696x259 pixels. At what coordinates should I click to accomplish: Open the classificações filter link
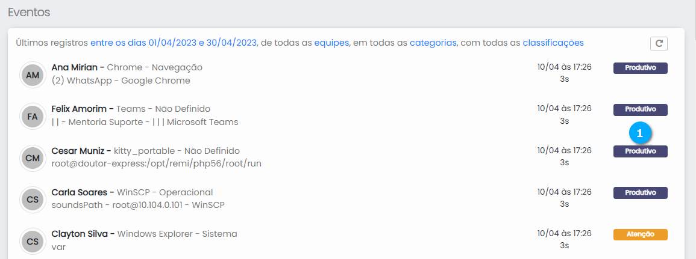553,43
